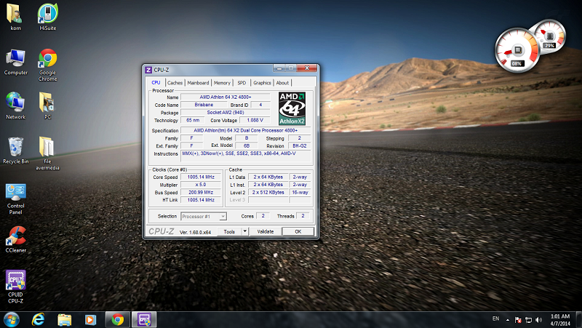Open Network desktop icon

15,105
